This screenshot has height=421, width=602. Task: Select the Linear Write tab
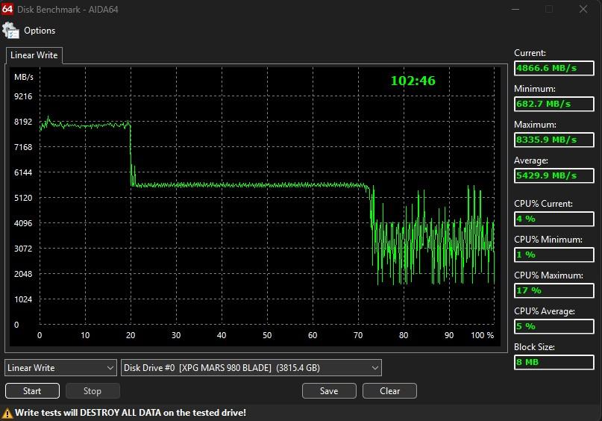click(34, 55)
